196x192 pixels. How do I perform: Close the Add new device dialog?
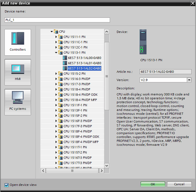tap(193, 3)
